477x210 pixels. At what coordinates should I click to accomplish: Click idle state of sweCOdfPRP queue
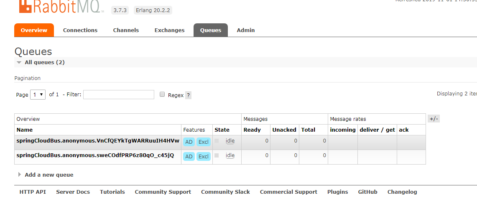coord(230,155)
